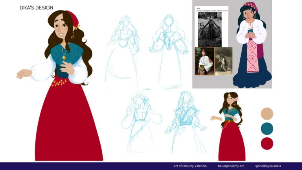Select the bottom-left blue pencil sketch

141,122
